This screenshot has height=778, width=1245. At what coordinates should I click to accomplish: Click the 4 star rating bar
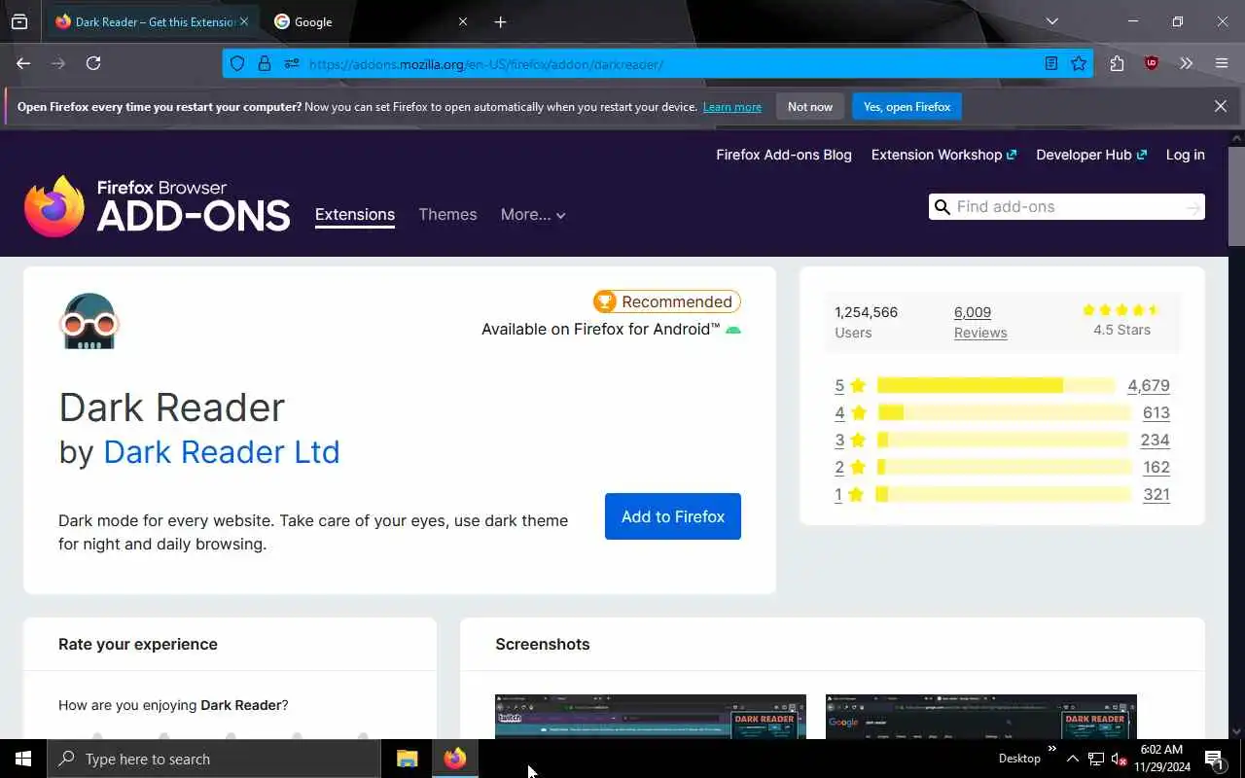(x=1004, y=413)
